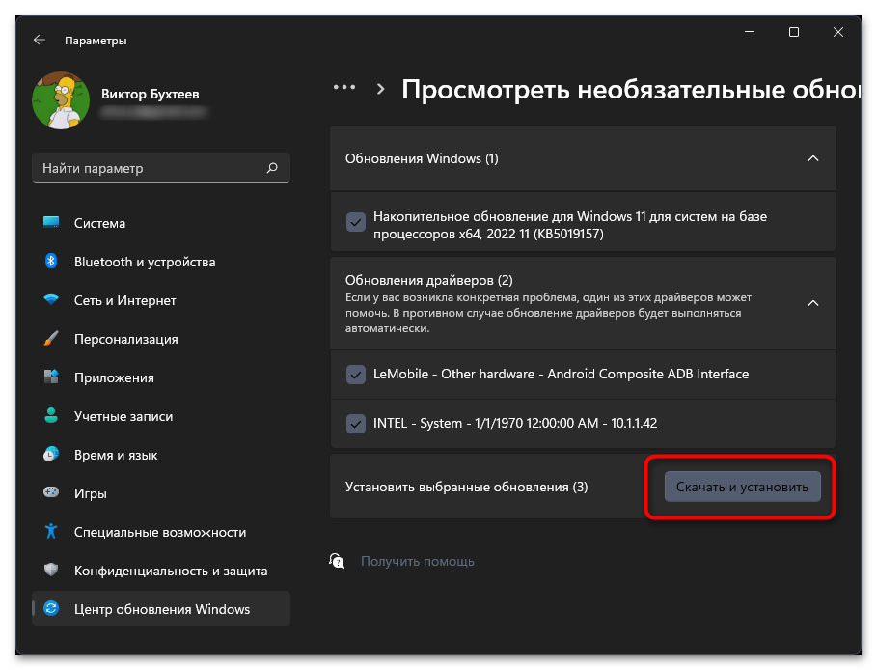Click the Wi-Fi icon for Сеть и Интернет

[x=51, y=299]
